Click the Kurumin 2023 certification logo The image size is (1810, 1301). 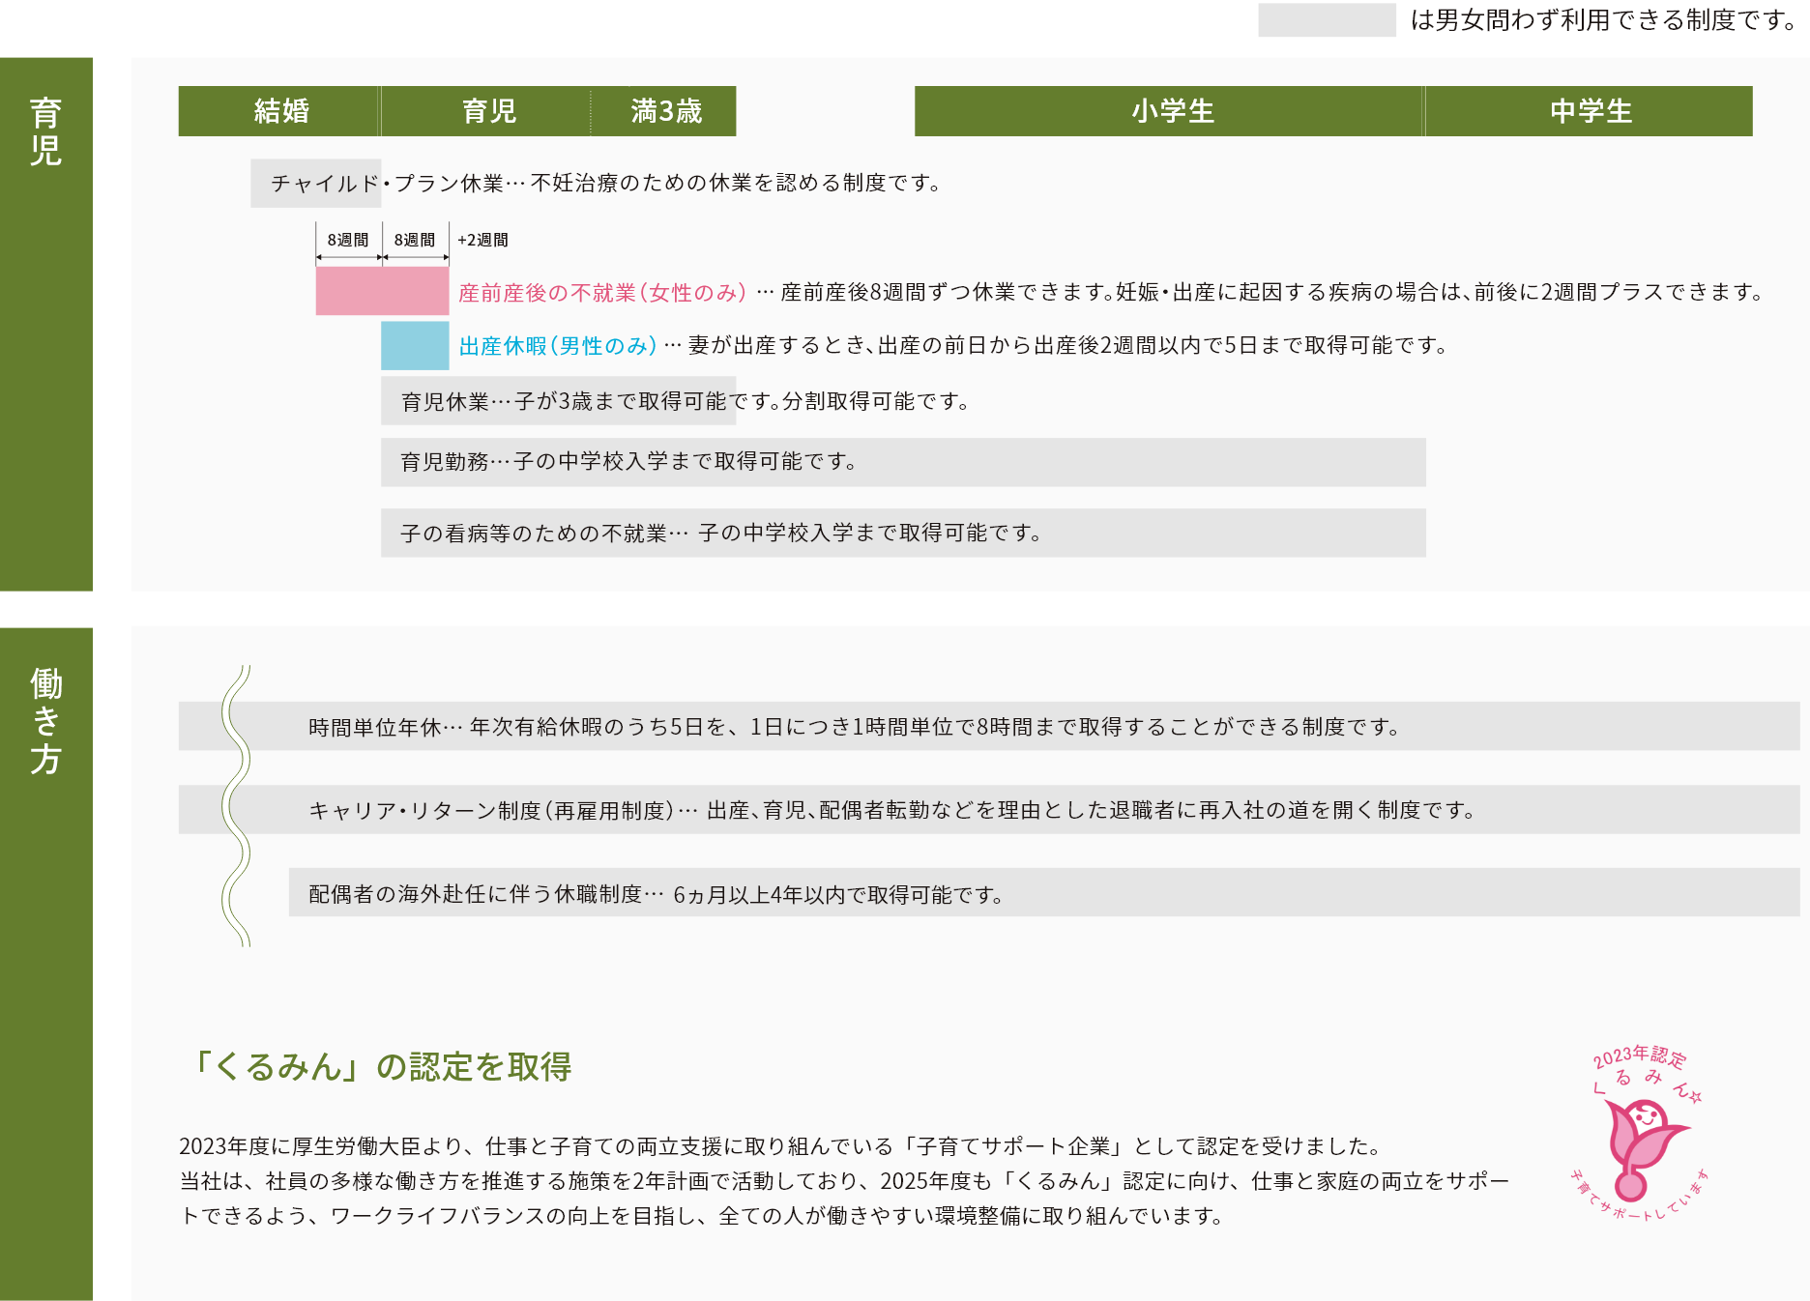click(1639, 1136)
